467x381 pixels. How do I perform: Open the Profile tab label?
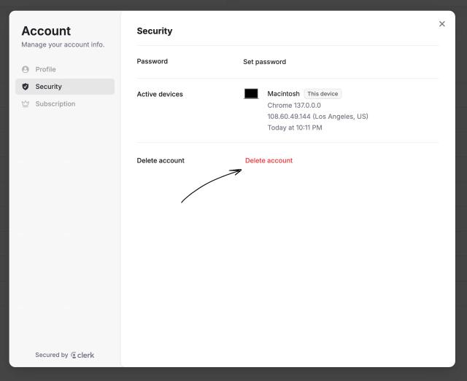(45, 69)
